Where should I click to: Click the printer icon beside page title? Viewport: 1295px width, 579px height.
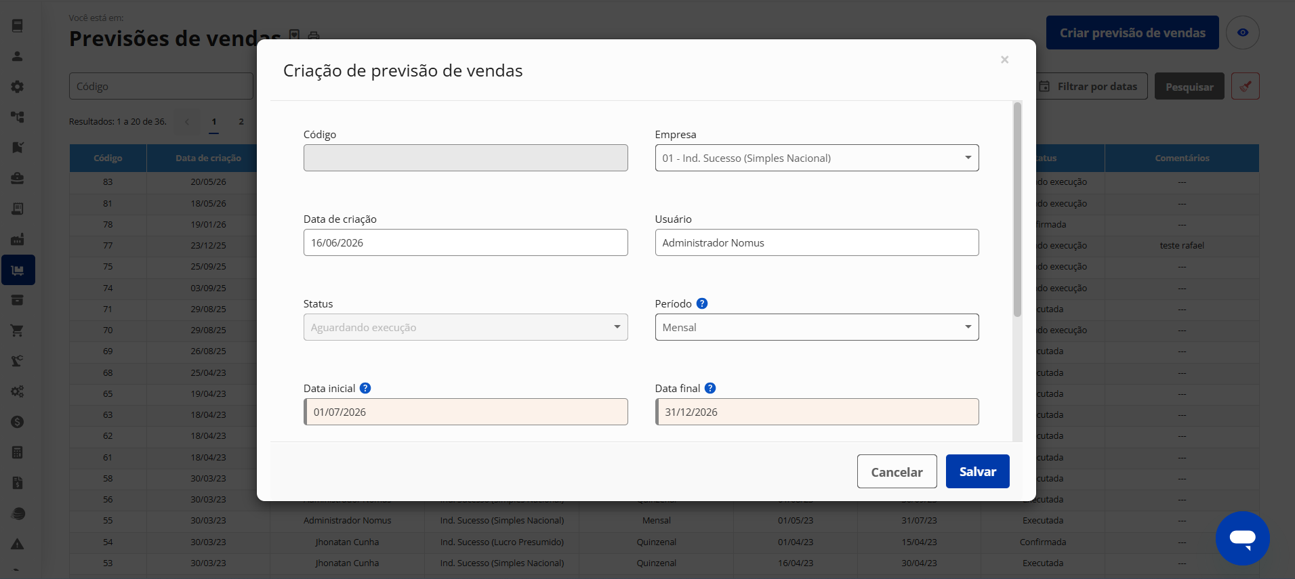click(x=314, y=35)
